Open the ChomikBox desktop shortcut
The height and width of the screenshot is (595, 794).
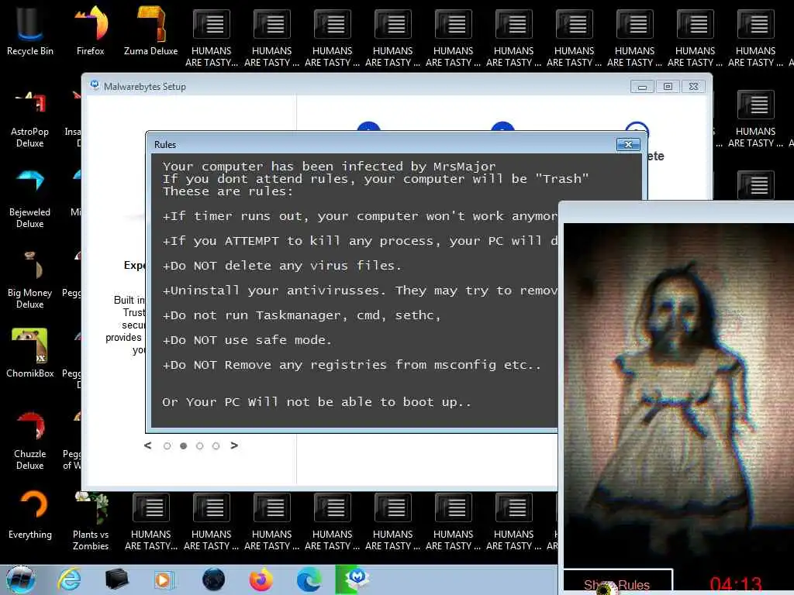30,353
